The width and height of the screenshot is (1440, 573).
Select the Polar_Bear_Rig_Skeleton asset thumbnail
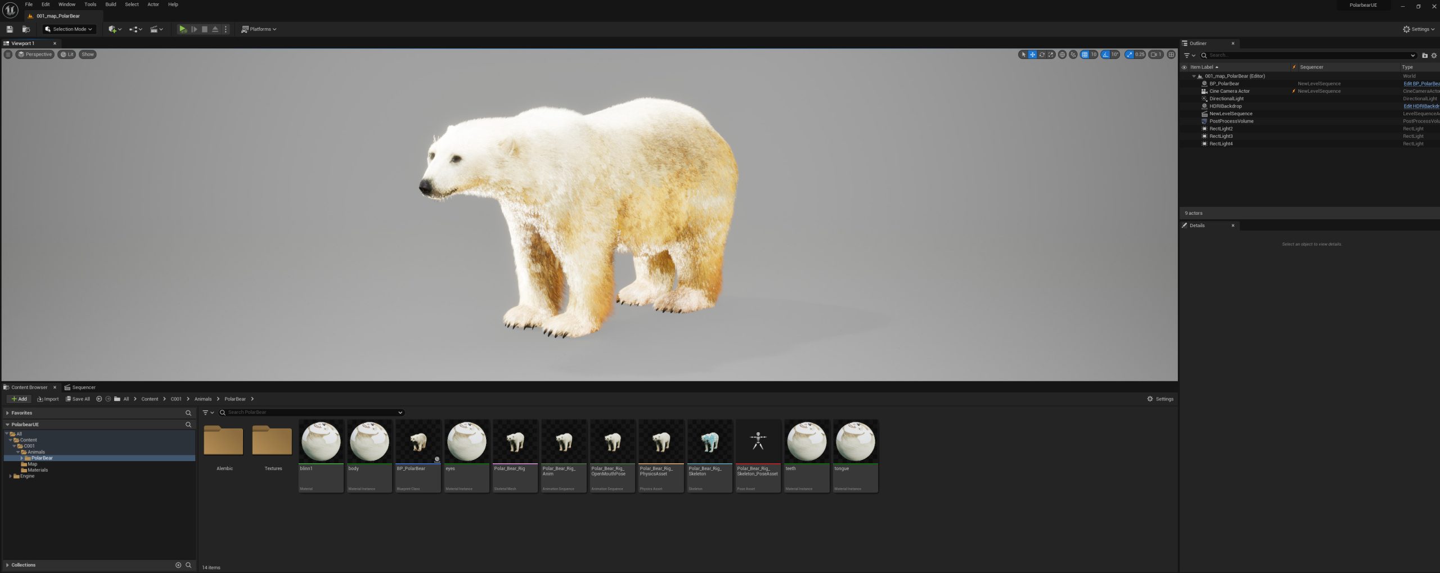709,455
